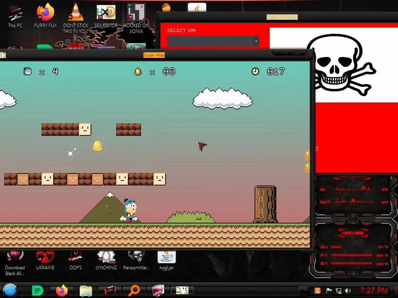Open the HOOKED ON XONIX shortcut
The image size is (398, 298).
[x=136, y=18]
